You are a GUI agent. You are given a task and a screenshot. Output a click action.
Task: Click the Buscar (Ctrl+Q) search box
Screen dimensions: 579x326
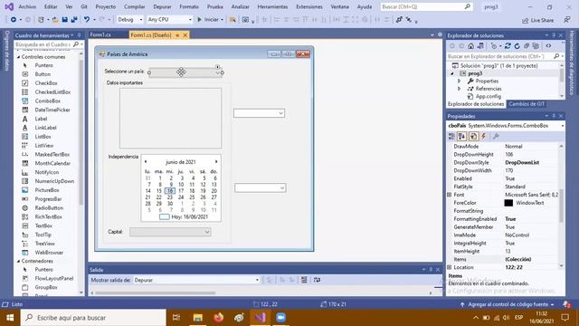(x=426, y=6)
